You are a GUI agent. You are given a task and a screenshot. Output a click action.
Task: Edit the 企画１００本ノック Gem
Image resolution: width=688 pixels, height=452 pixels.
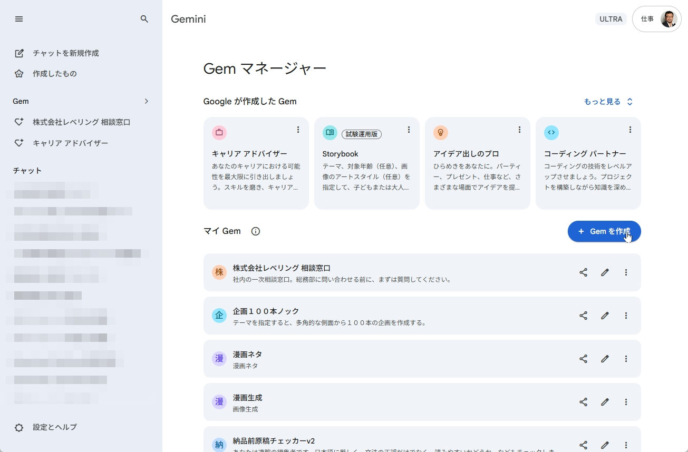coord(605,316)
